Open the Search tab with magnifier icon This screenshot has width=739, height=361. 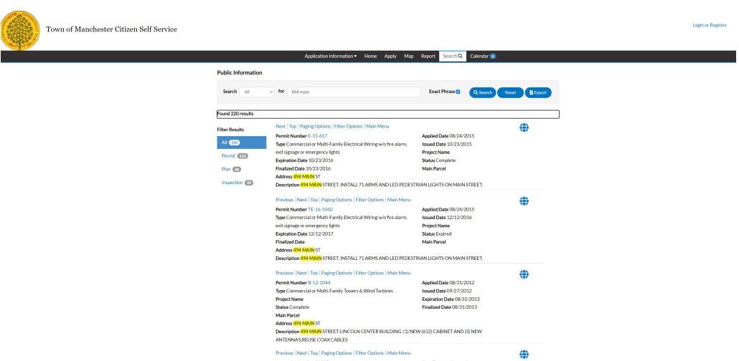pyautogui.click(x=452, y=56)
